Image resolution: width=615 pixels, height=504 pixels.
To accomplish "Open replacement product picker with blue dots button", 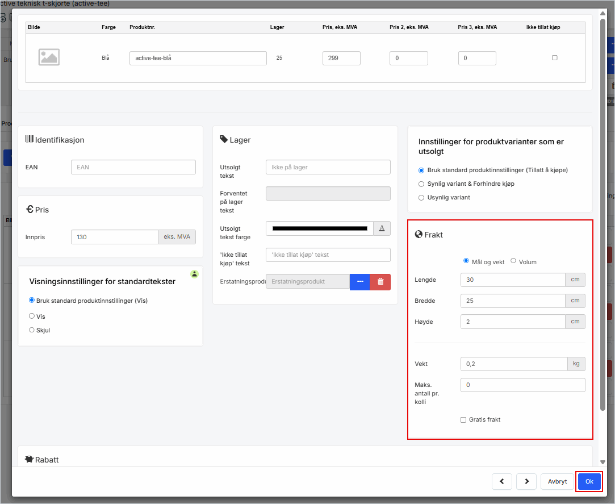I will pos(359,281).
